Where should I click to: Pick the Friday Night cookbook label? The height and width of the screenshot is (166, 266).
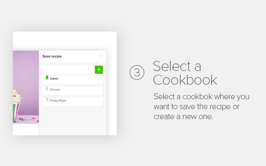pos(58,100)
